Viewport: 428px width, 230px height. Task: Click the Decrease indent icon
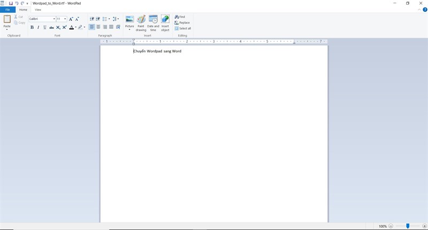click(92, 19)
